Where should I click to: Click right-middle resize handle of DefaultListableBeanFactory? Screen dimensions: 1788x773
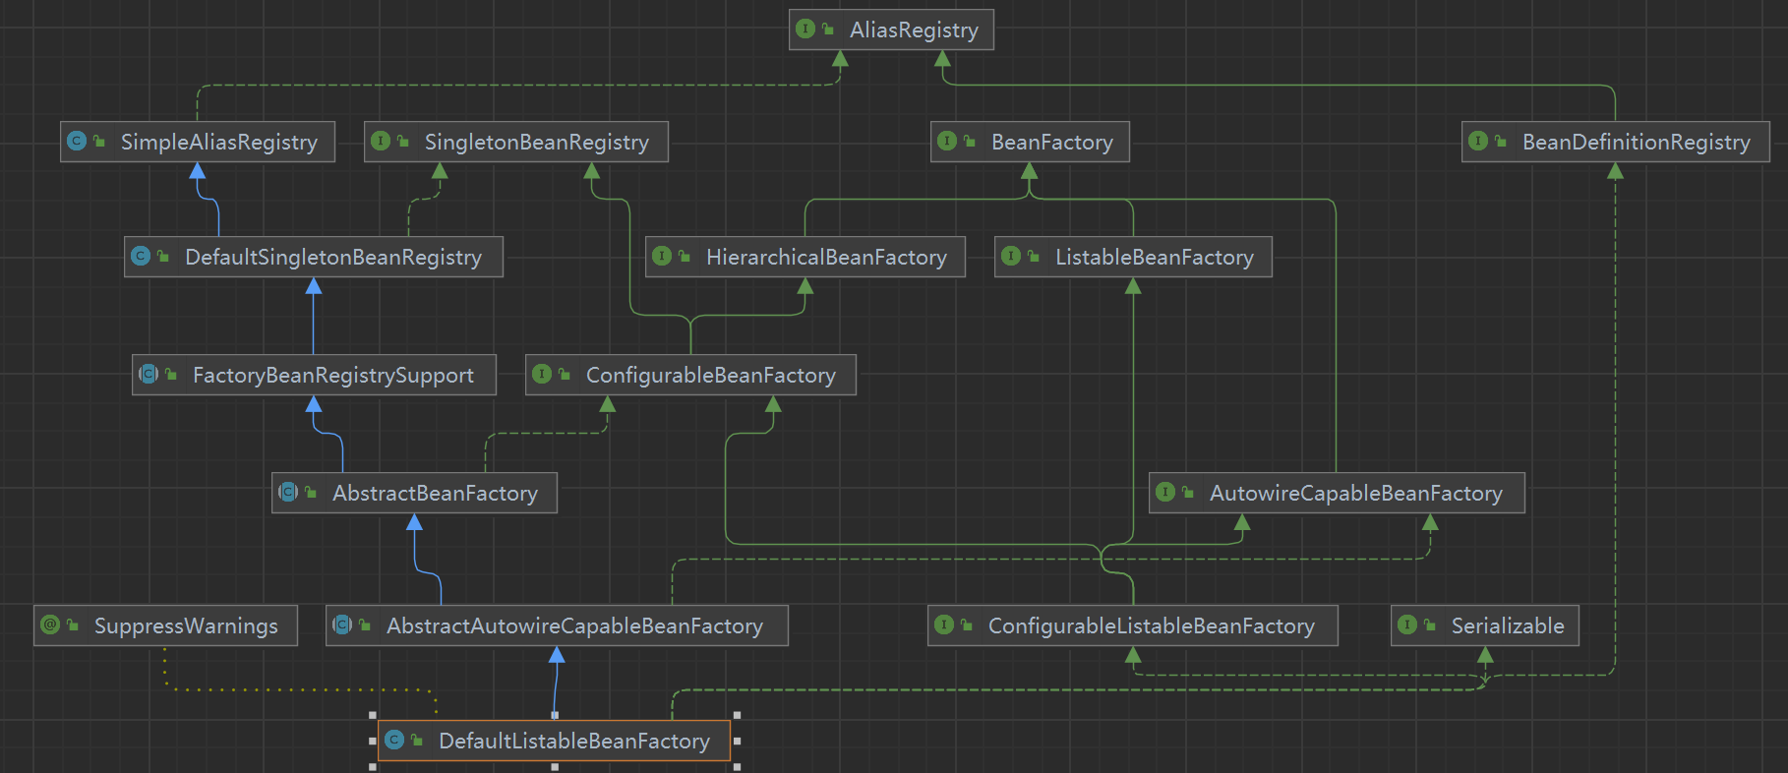click(x=737, y=741)
